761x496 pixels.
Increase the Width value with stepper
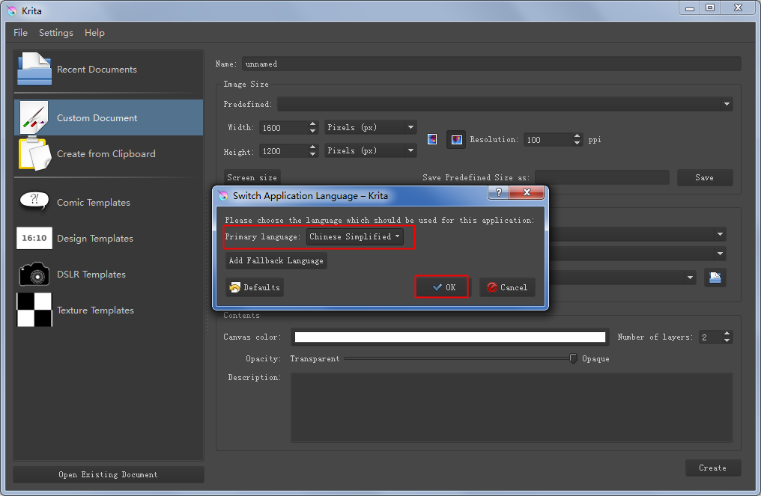[x=312, y=124]
